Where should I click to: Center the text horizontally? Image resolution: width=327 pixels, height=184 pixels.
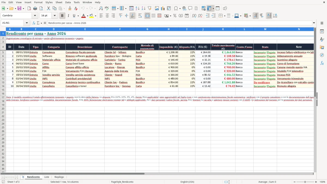[107, 16]
